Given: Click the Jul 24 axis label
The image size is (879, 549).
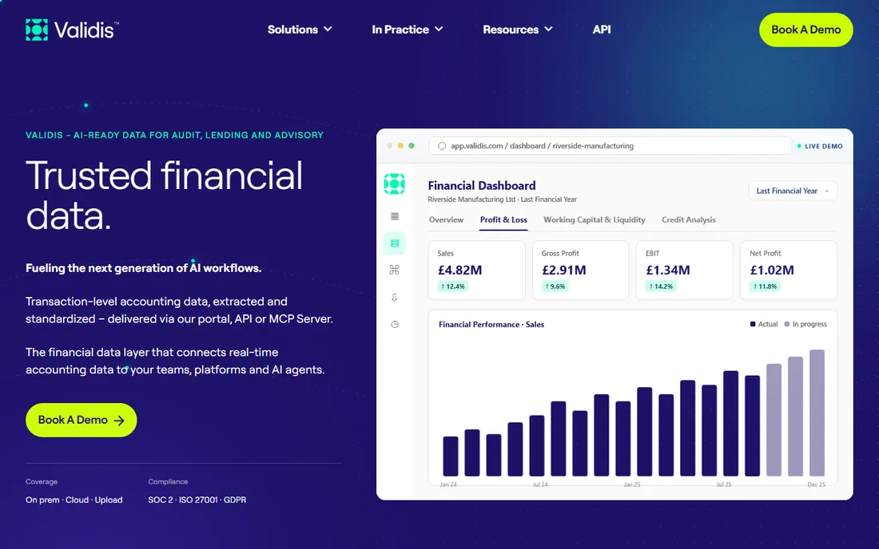Looking at the screenshot, I should [540, 484].
